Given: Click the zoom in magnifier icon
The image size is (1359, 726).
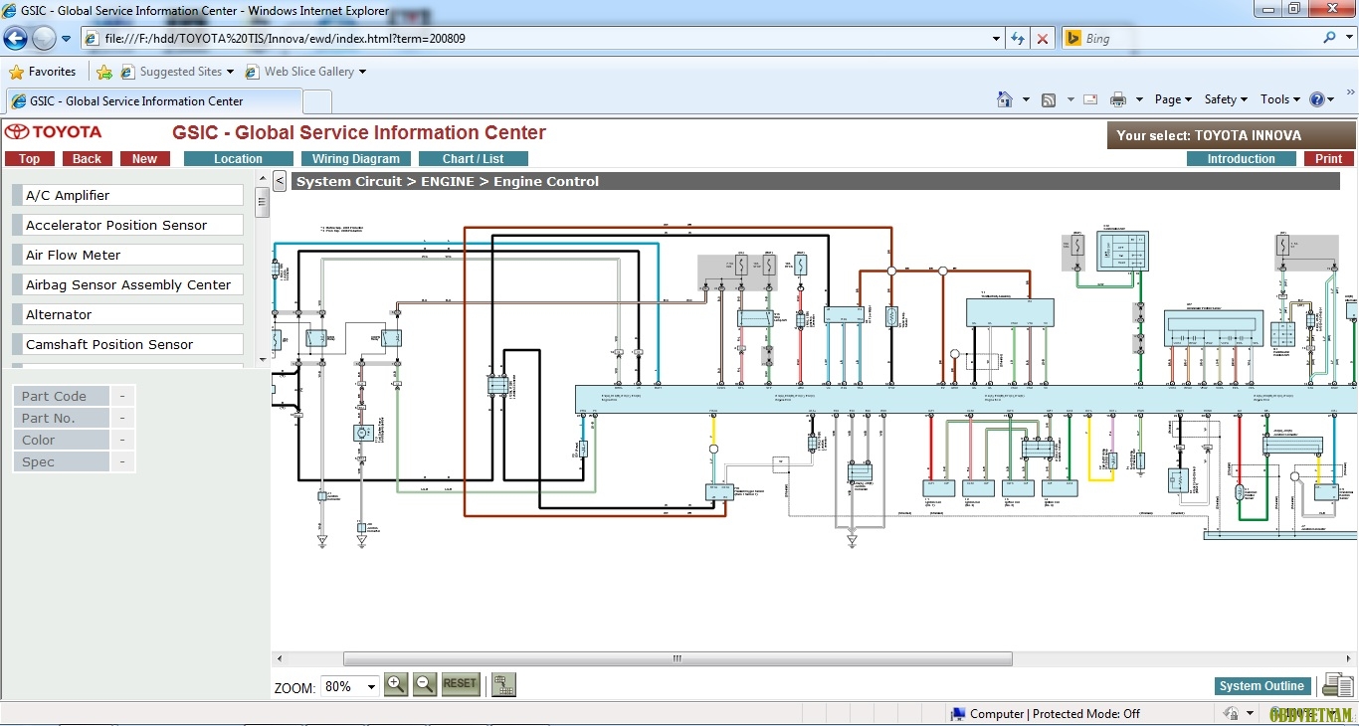Looking at the screenshot, I should click(x=396, y=684).
